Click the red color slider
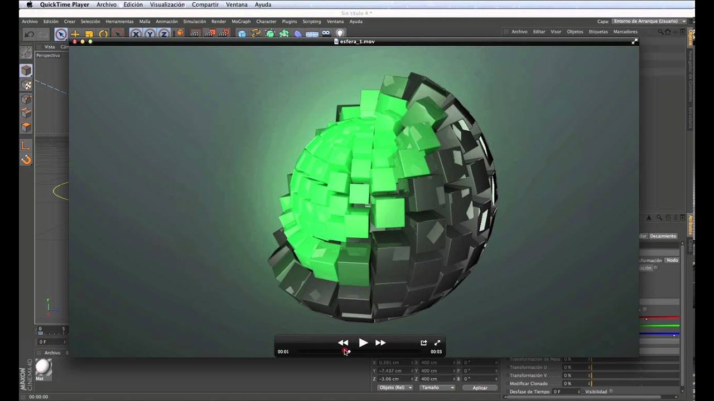This screenshot has height=401, width=714. (659, 317)
